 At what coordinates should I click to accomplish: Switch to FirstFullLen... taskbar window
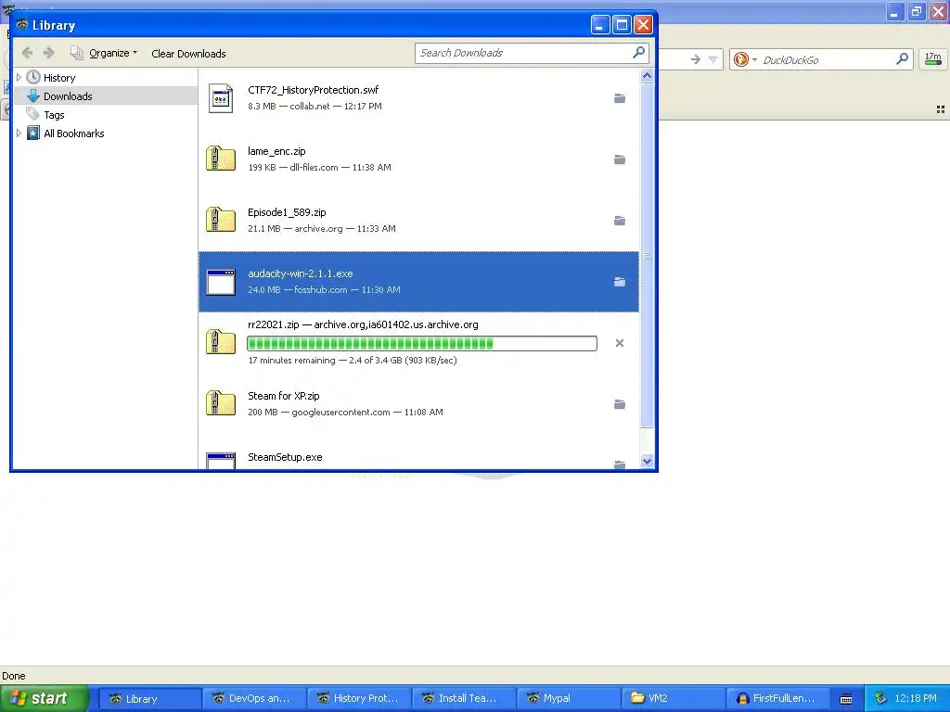coord(778,699)
